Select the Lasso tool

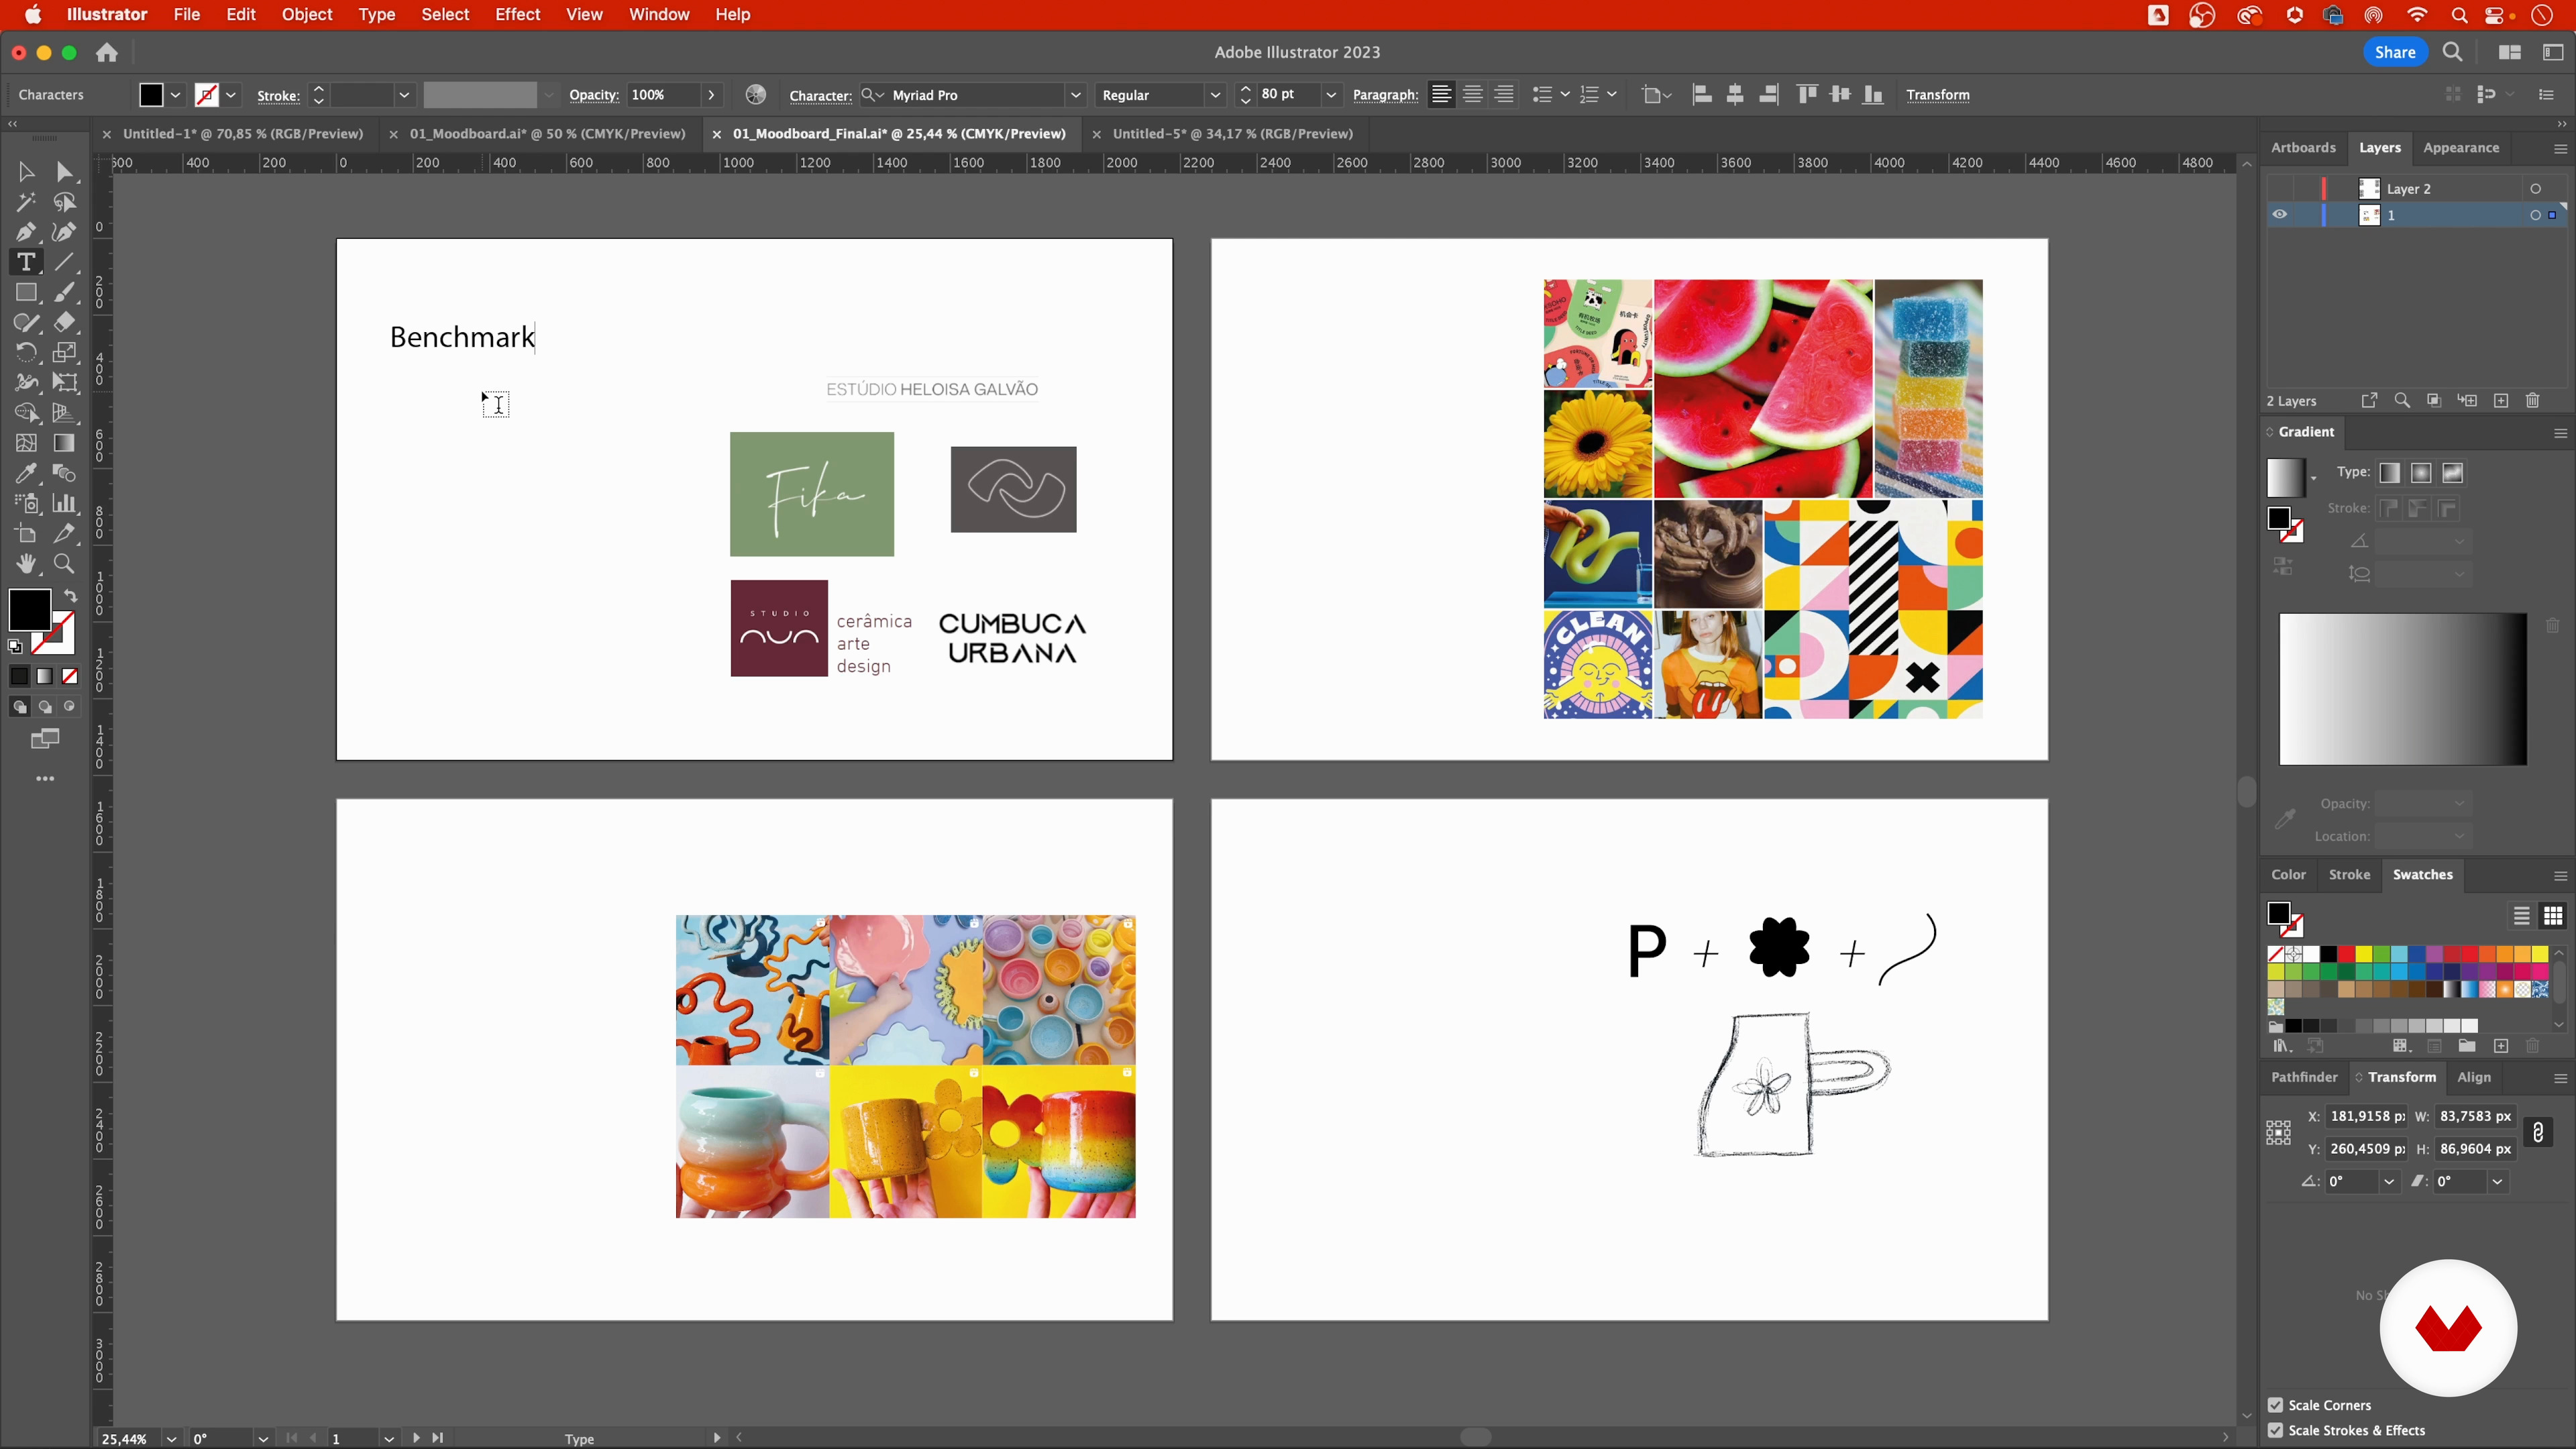(64, 202)
